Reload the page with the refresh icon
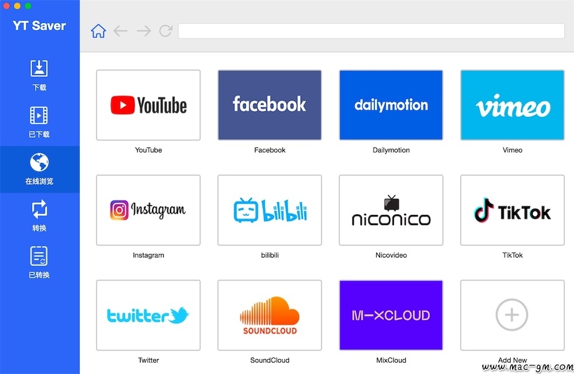 [x=165, y=31]
